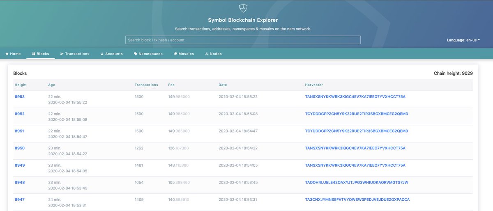This screenshot has width=493, height=211.
Task: Click the Accounts person icon
Action: click(x=102, y=54)
